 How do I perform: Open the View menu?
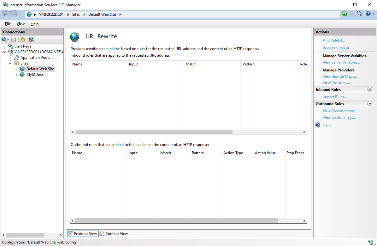click(x=21, y=24)
